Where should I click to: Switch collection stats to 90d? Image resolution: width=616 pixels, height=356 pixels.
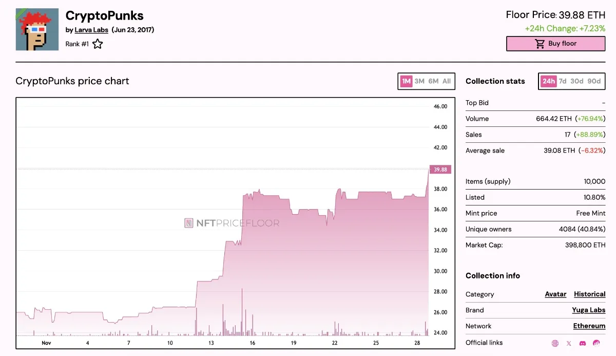coord(594,81)
